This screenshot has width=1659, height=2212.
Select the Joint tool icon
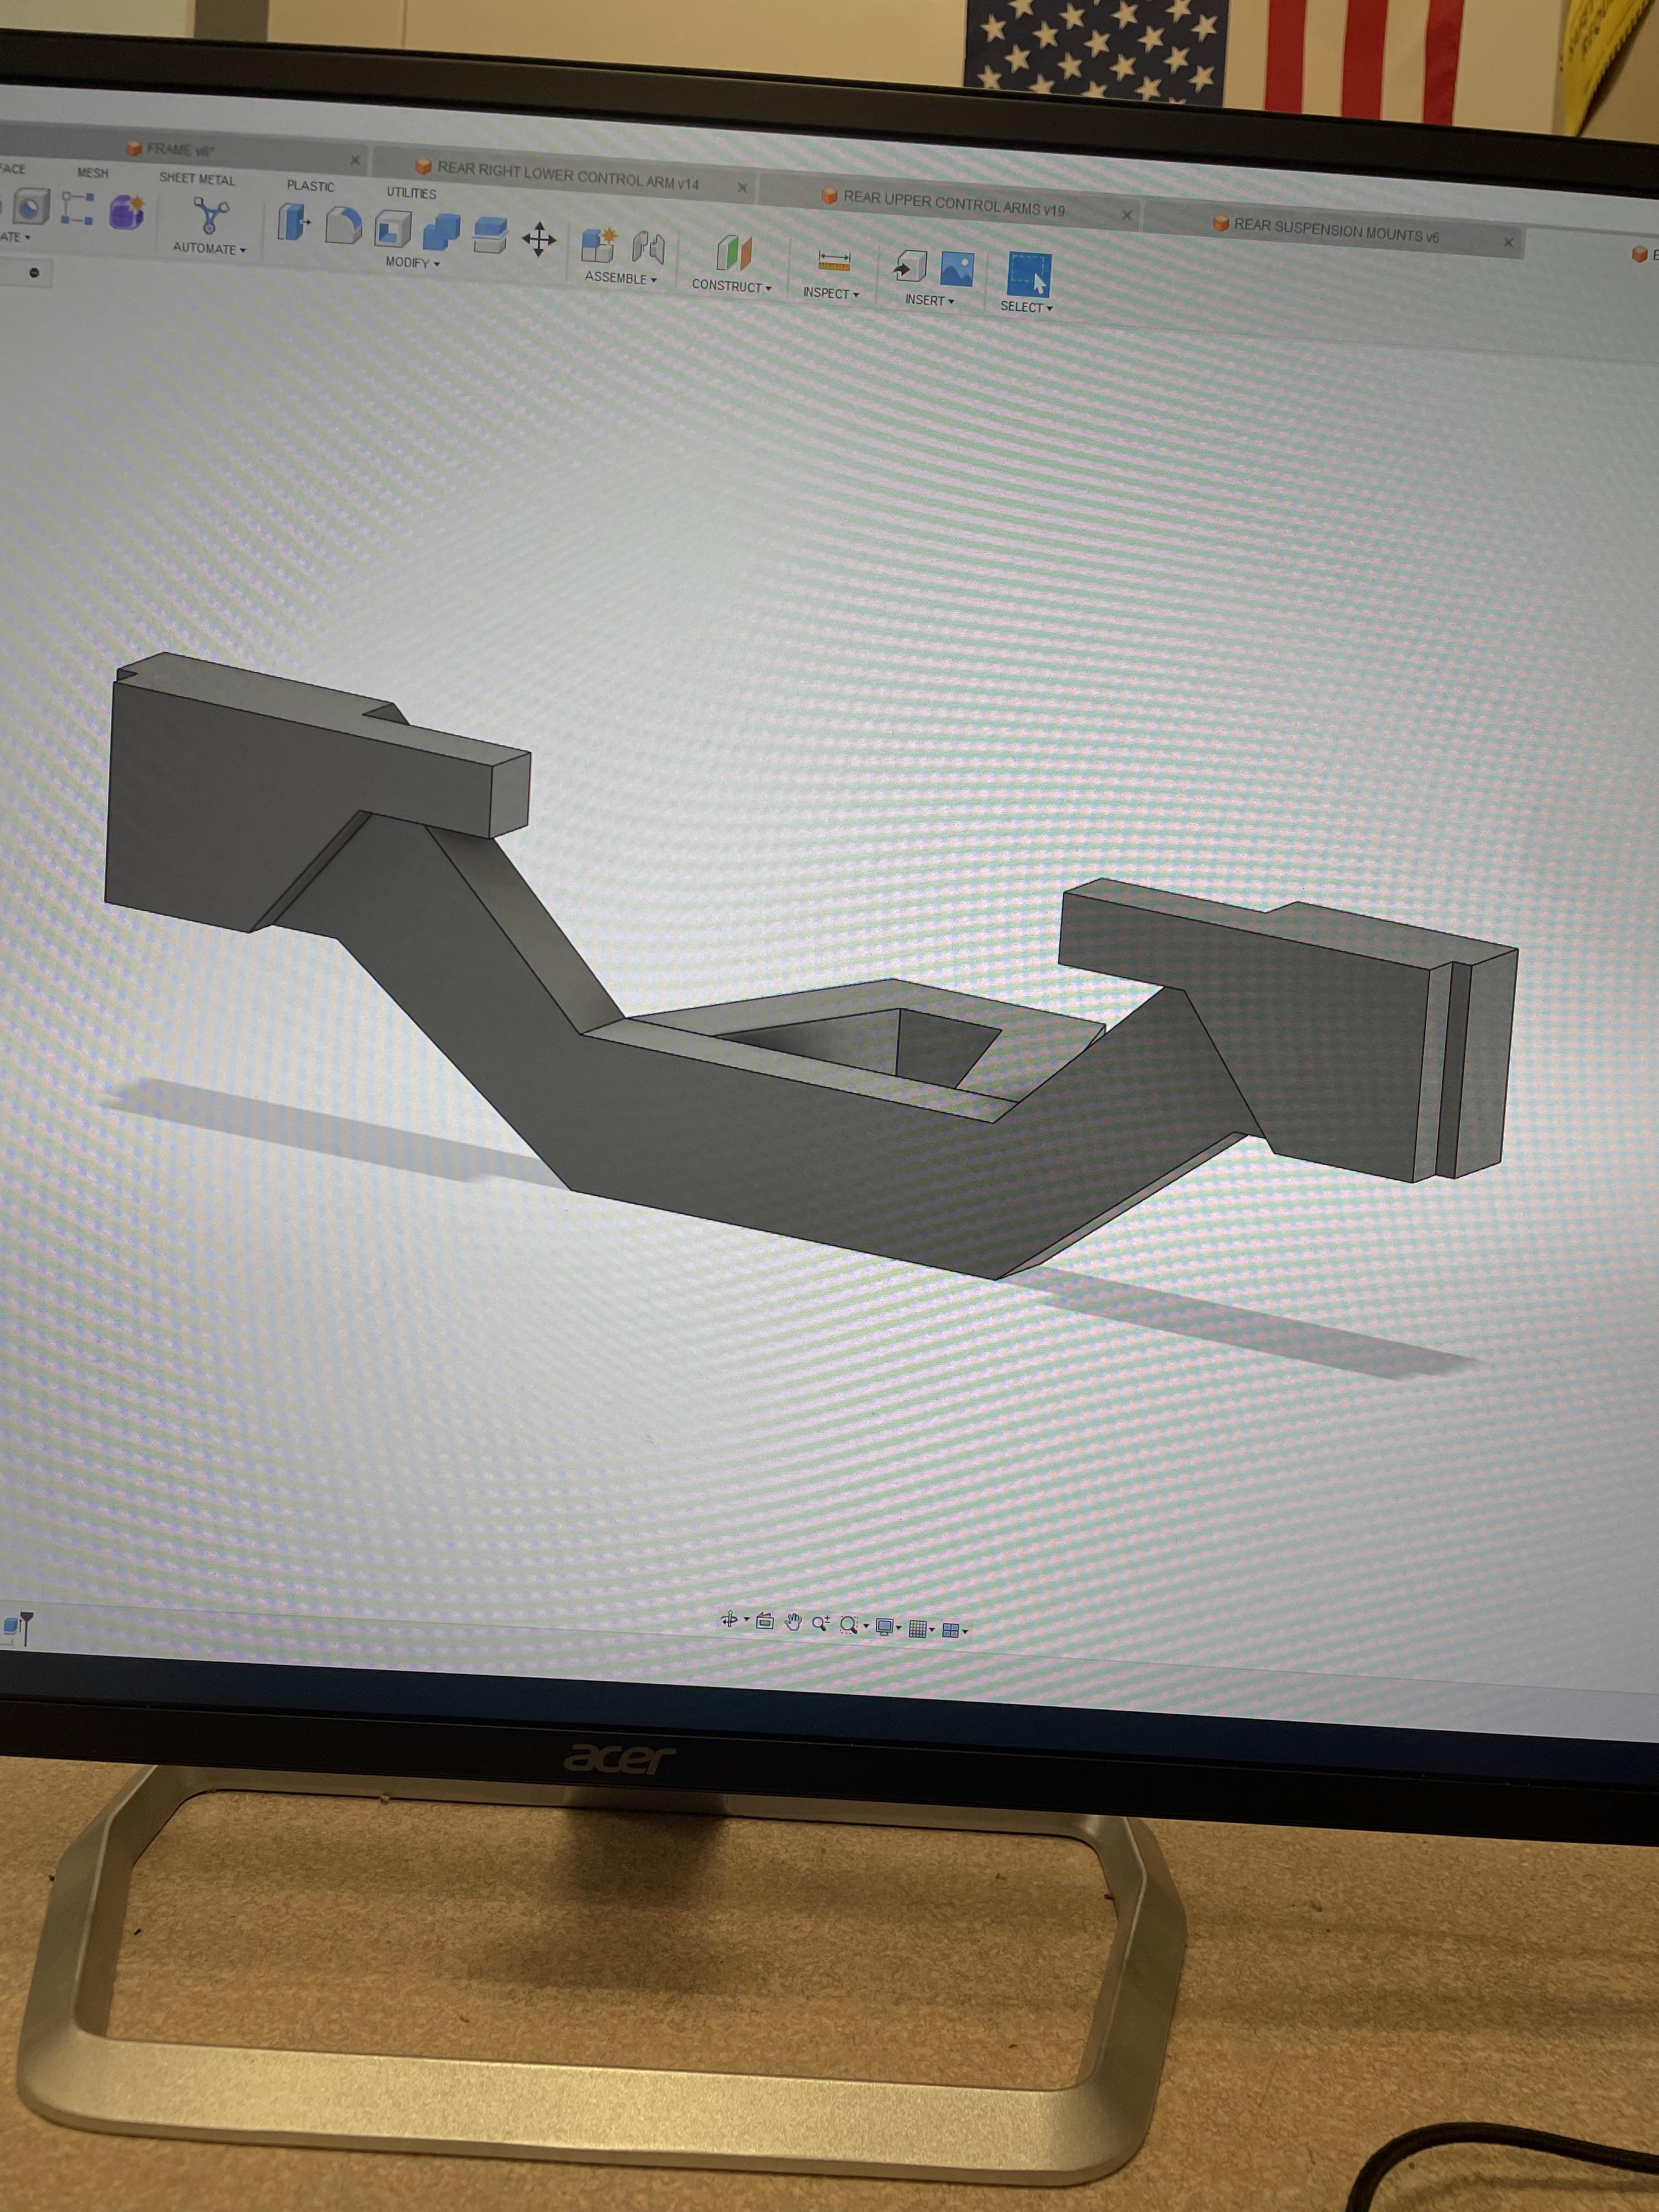tap(648, 249)
